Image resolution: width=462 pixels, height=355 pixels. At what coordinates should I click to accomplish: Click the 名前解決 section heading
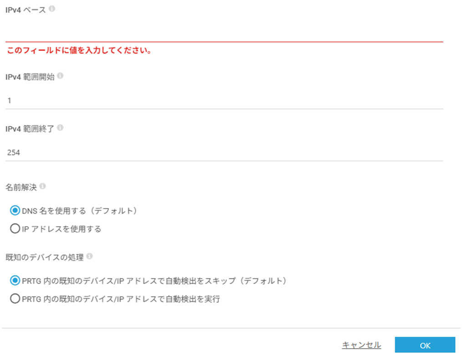(x=21, y=187)
